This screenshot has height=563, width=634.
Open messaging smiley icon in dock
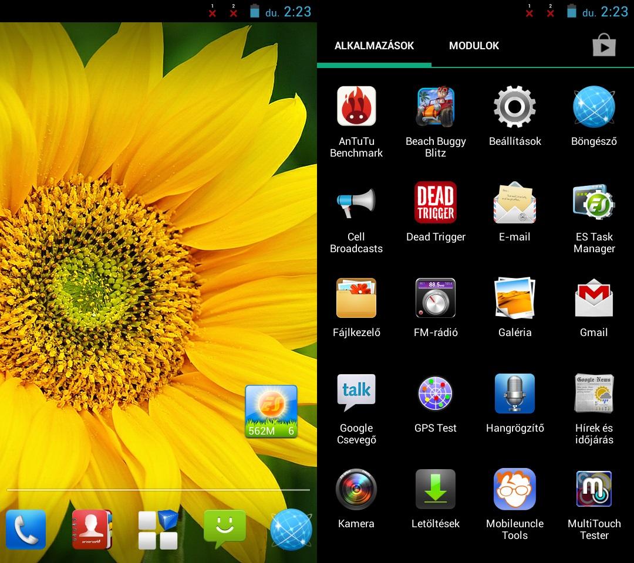[224, 528]
